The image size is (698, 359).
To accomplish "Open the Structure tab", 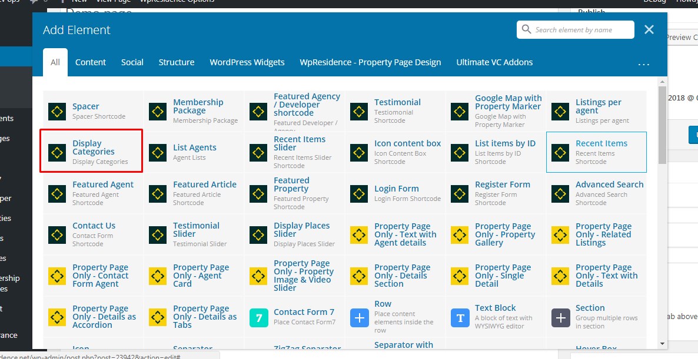I will 177,62.
